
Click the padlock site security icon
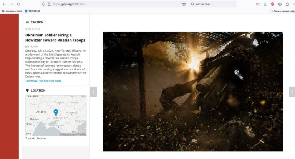click(x=49, y=4)
